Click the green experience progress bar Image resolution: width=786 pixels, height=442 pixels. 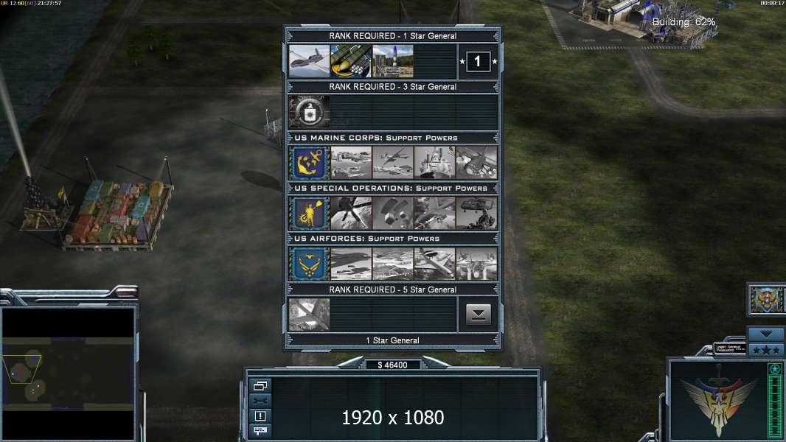[775, 401]
